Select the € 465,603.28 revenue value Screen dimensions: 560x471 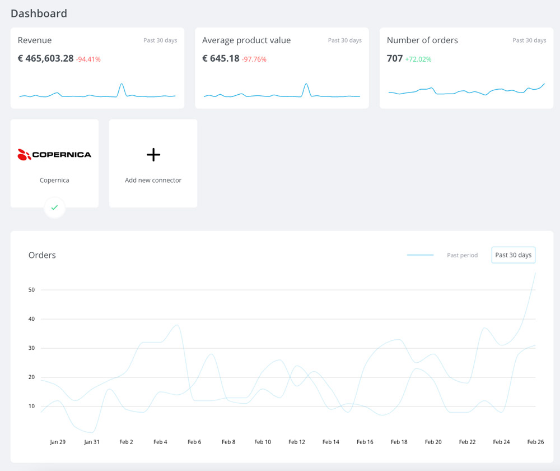click(x=46, y=58)
